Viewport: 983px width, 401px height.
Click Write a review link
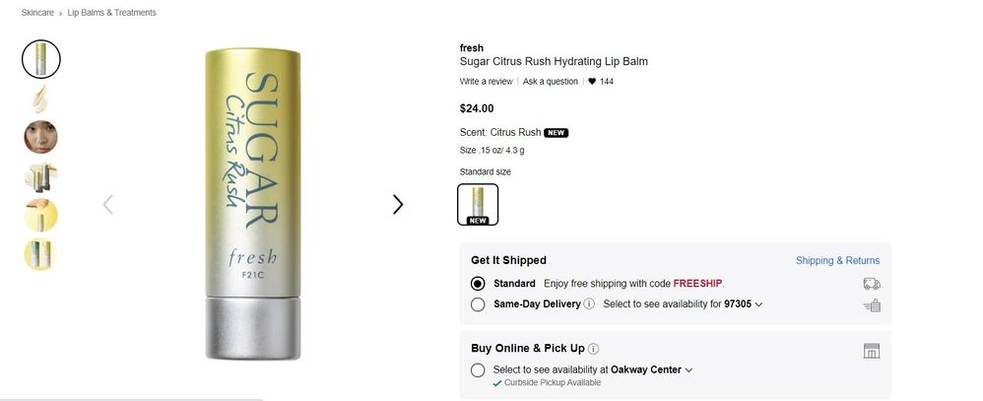coord(486,82)
